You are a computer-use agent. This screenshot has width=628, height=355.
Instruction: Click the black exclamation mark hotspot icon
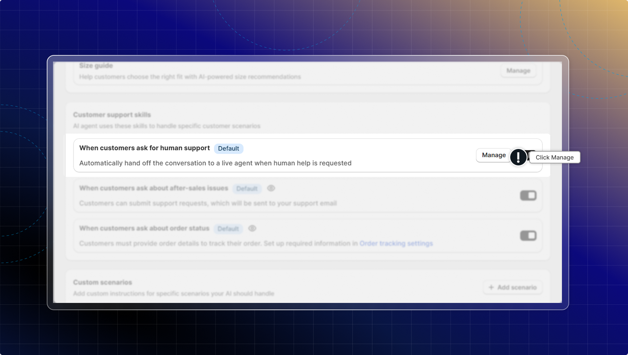coord(518,157)
